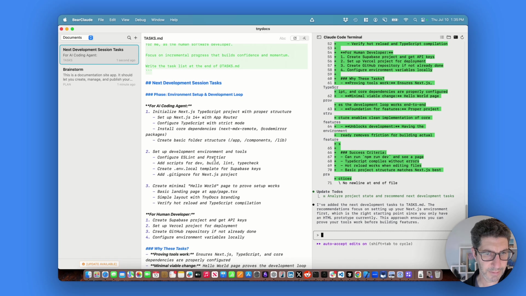Screen dimensions: 526x296
Task: Open the Documents dropdown selector
Action: coord(78,38)
